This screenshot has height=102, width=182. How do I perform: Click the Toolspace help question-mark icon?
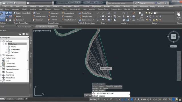coord(27,34)
